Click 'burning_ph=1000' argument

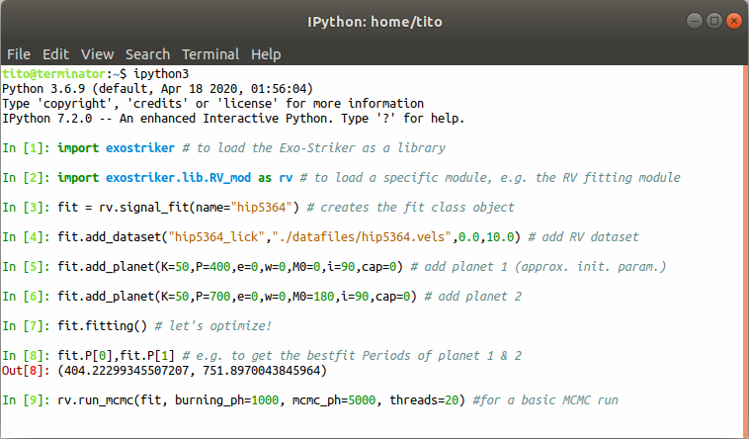(x=227, y=400)
